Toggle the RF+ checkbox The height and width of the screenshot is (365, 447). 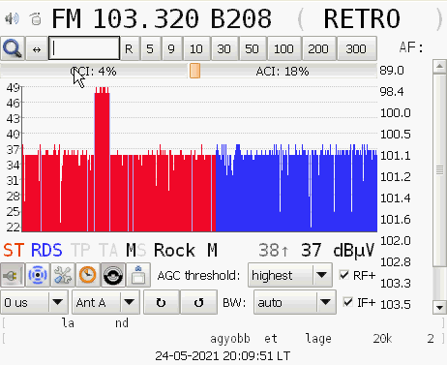click(x=344, y=275)
